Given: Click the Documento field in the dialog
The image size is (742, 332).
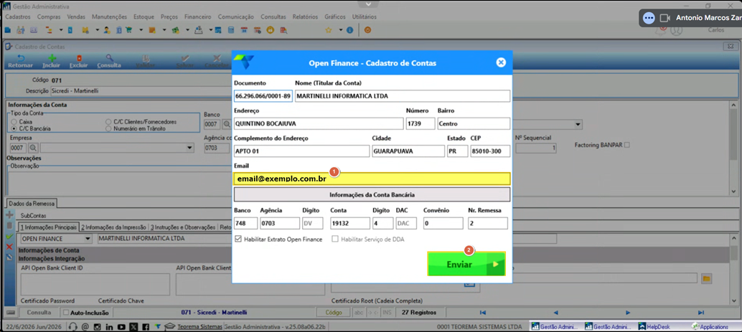Looking at the screenshot, I should tap(263, 96).
